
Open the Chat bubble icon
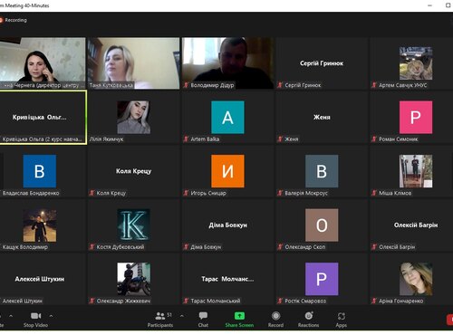pyautogui.click(x=203, y=316)
